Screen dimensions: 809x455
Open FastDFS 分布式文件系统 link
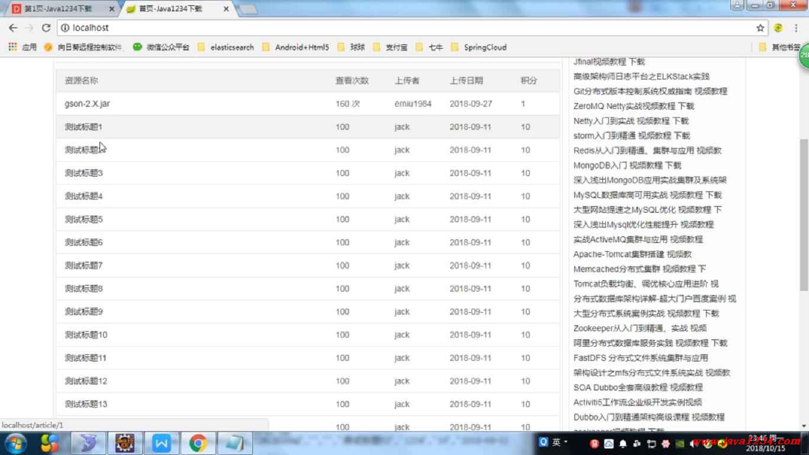click(641, 358)
